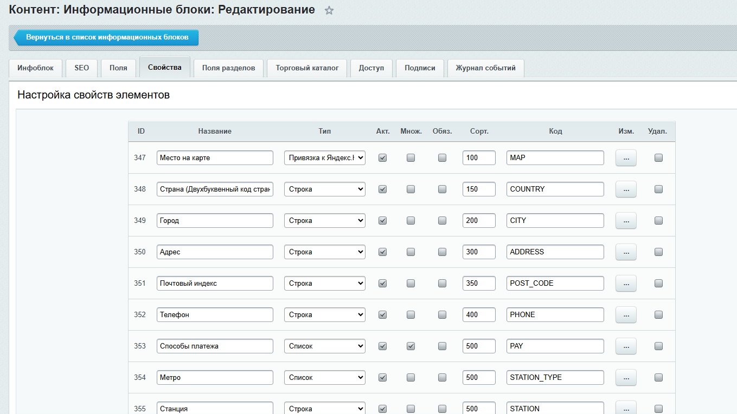
Task: Open the SEO tab
Action: [x=81, y=68]
